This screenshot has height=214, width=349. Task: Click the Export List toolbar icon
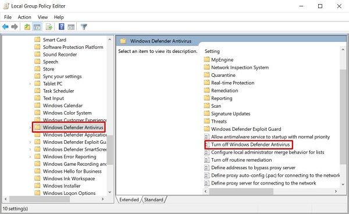pos(49,27)
